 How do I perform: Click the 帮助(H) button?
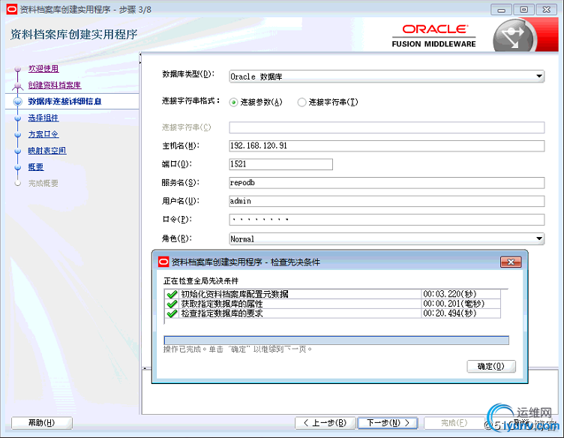coord(42,423)
